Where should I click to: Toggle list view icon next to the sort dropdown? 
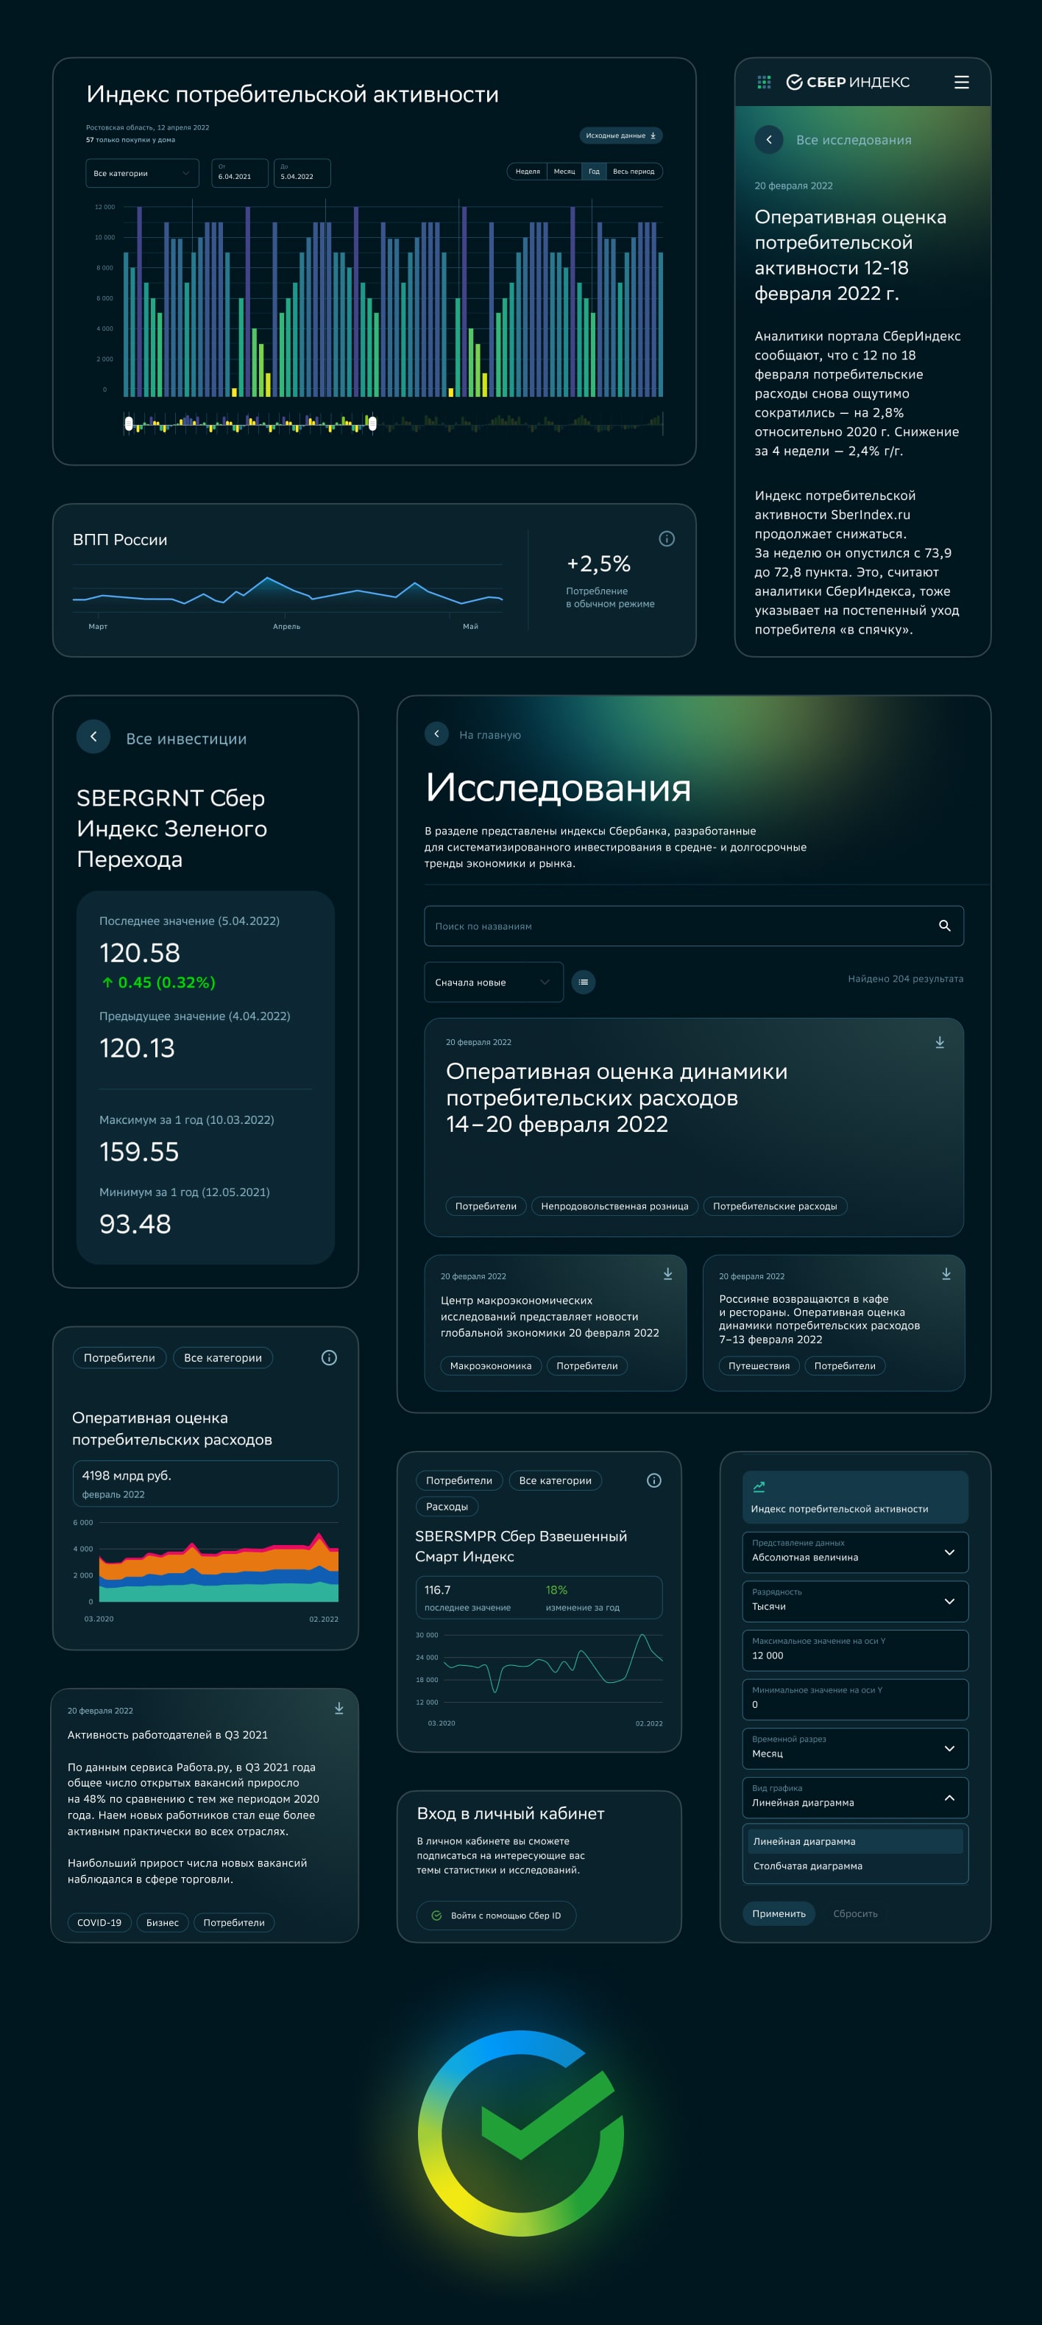coord(584,982)
